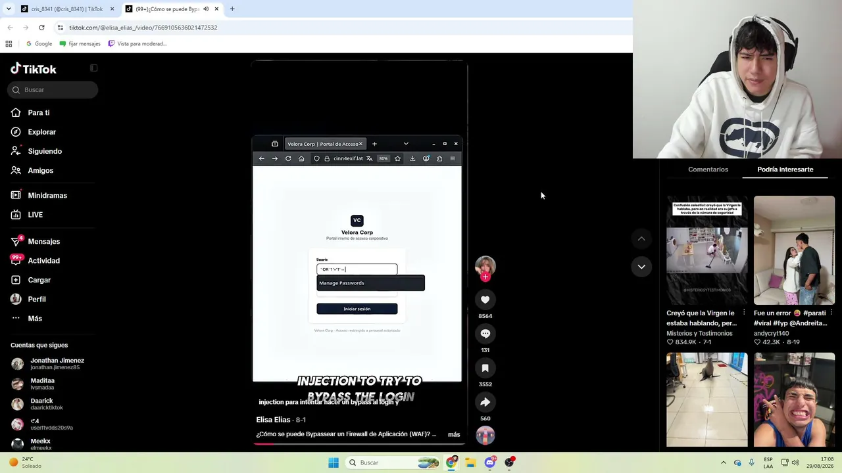
Task: Open the sea lion video thumbnail
Action: click(707, 400)
